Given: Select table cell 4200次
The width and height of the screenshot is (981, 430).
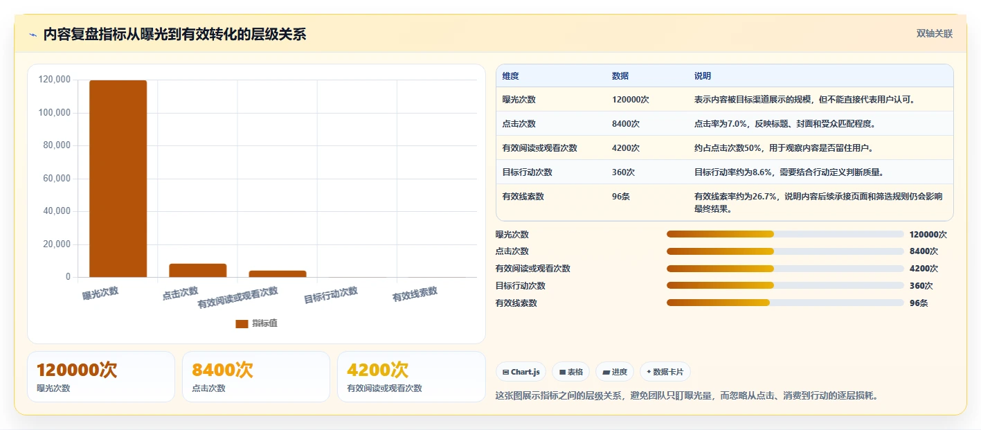Looking at the screenshot, I should 626,148.
